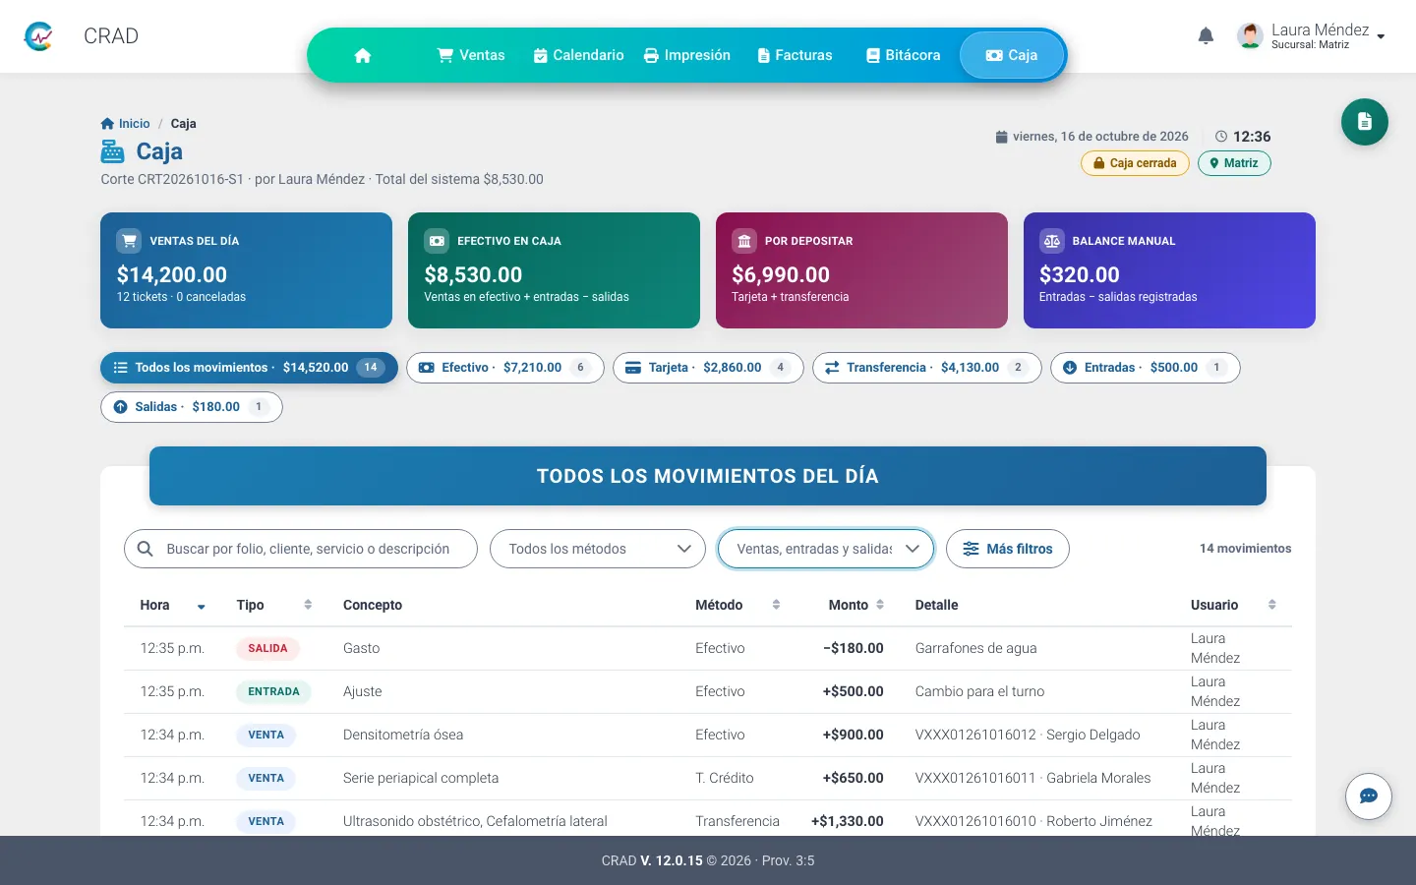Sort table by Hora column
The height and width of the screenshot is (885, 1416).
point(173,605)
